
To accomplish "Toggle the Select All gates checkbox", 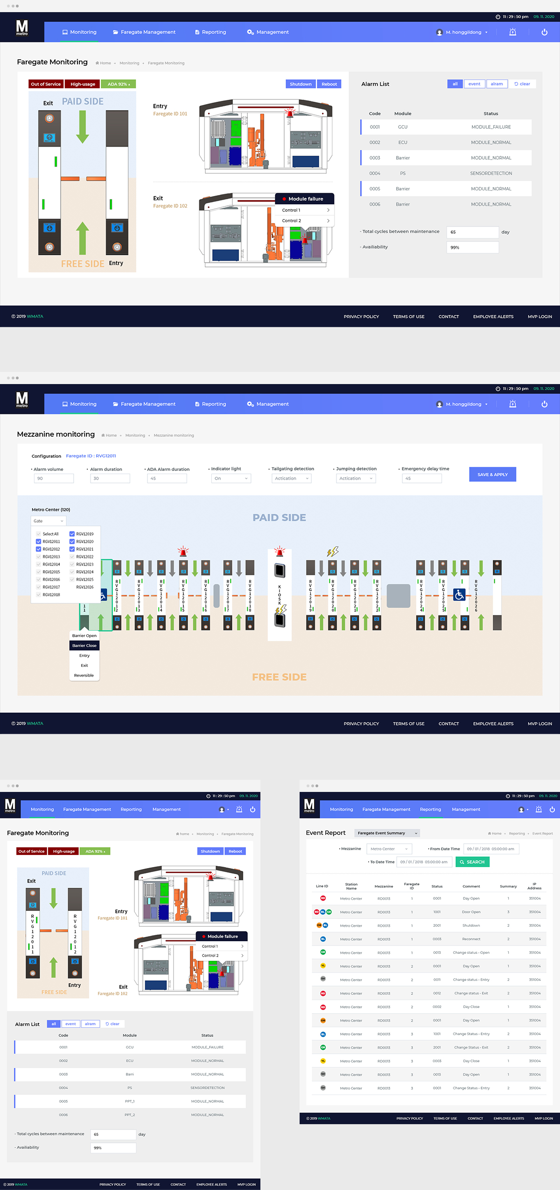I will [x=39, y=534].
